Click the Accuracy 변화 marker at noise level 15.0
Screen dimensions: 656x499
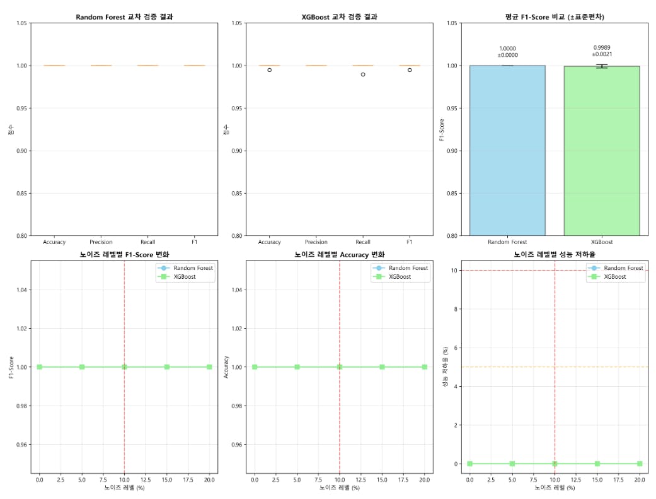pyautogui.click(x=382, y=367)
